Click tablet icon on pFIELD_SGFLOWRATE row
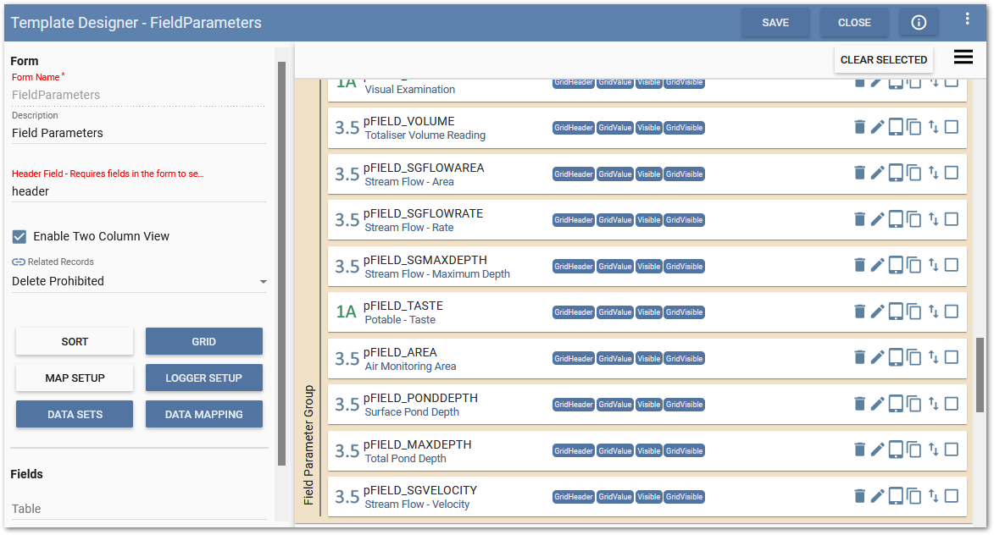Image resolution: width=994 pixels, height=535 pixels. 896,218
